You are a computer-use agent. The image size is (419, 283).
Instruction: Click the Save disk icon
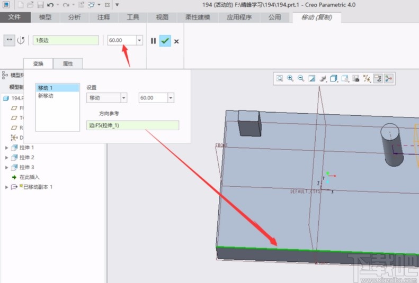pyautogui.click(x=40, y=5)
